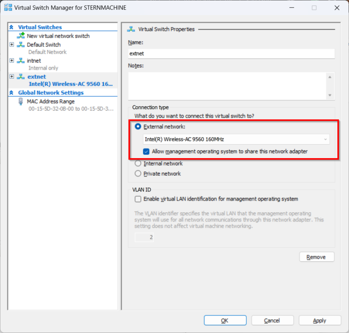Viewport: 349px width, 333px height.
Task: Minimize the Virtual Switch Manager window
Action: (x=292, y=7)
